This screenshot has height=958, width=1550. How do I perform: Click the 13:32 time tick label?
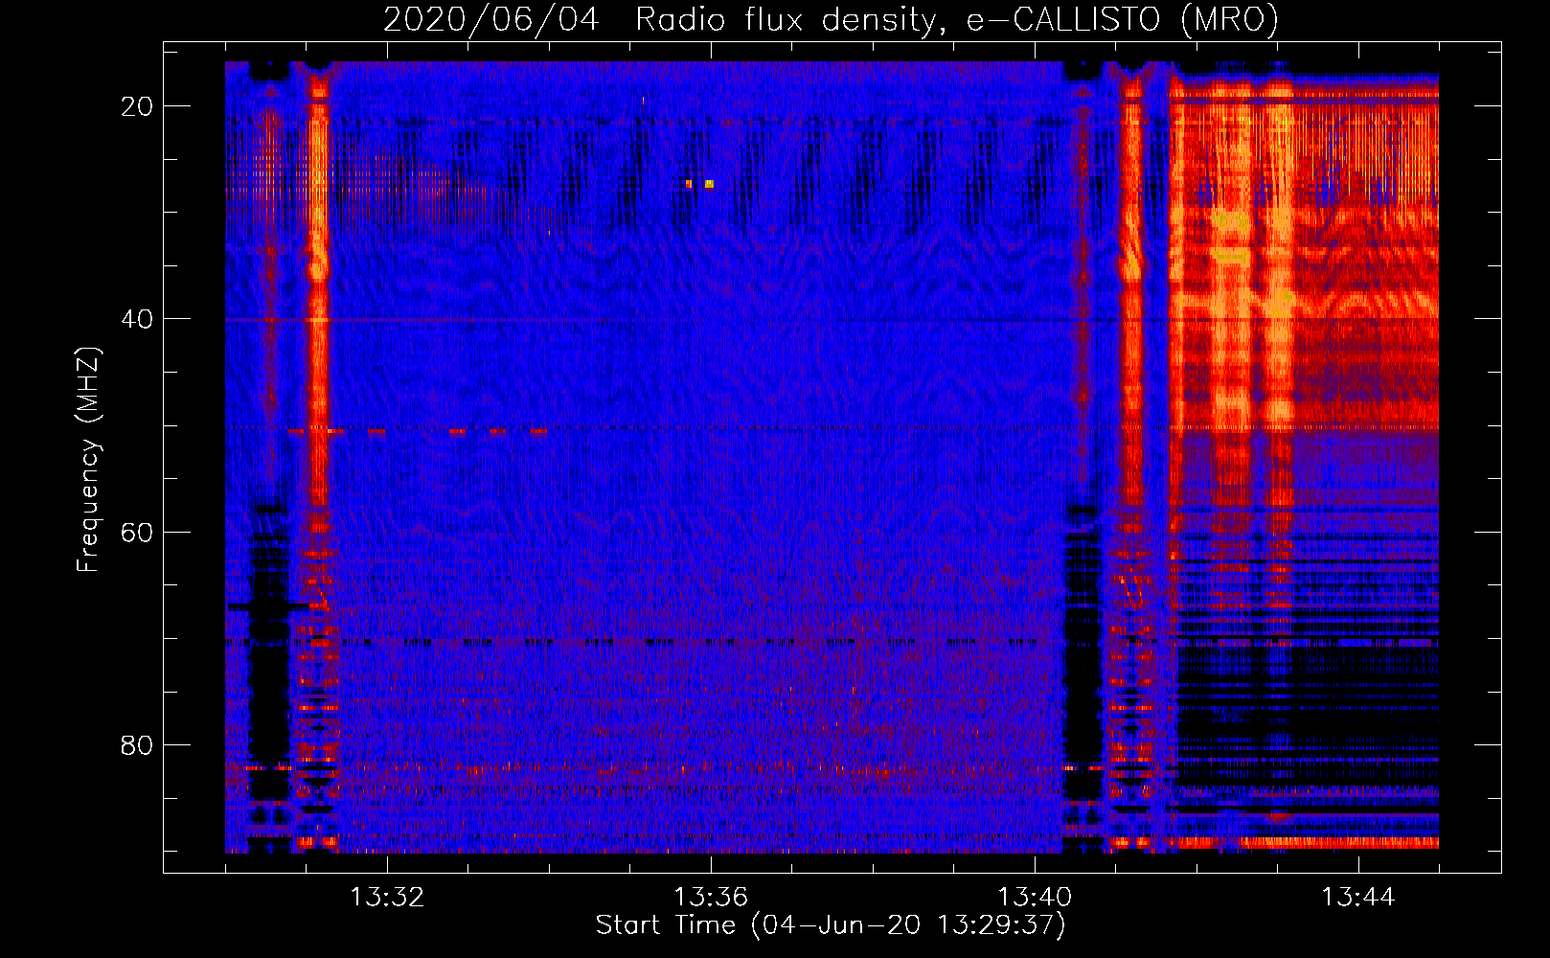387,898
